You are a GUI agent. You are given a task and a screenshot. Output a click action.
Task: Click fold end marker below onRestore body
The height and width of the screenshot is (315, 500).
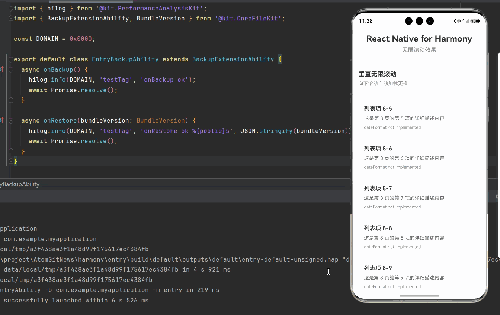(x=11, y=151)
